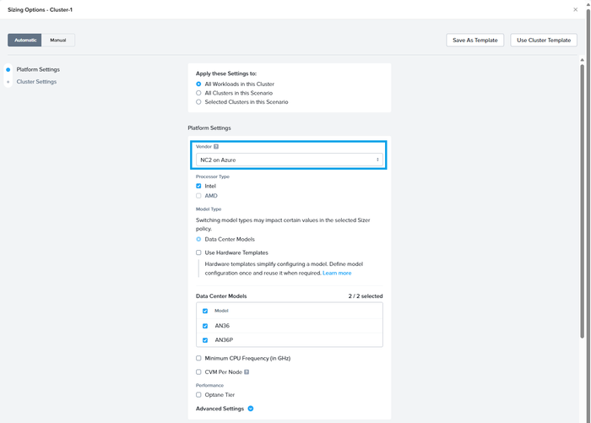Switch to Manual sizing mode
591x423 pixels.
click(x=58, y=40)
